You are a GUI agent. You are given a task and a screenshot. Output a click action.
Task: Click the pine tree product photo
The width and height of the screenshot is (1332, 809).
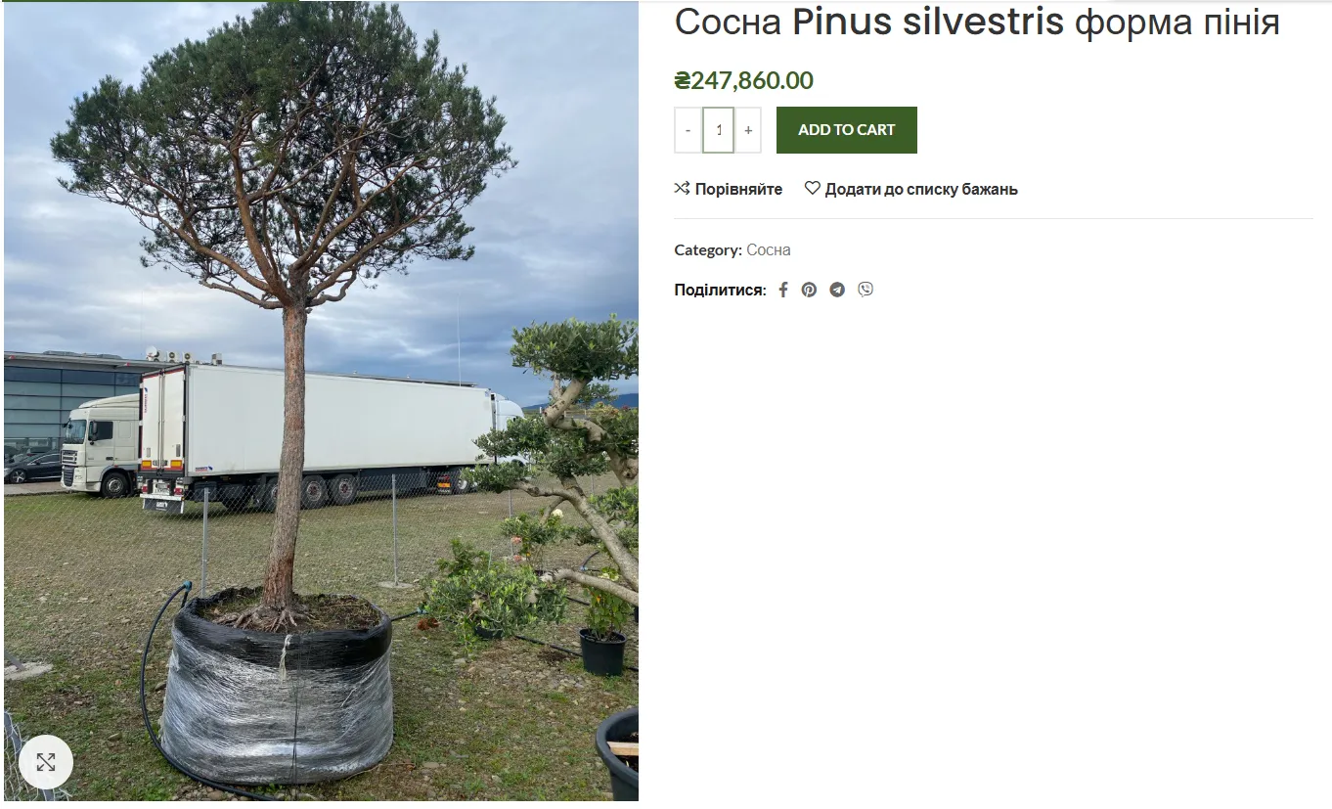click(x=321, y=401)
